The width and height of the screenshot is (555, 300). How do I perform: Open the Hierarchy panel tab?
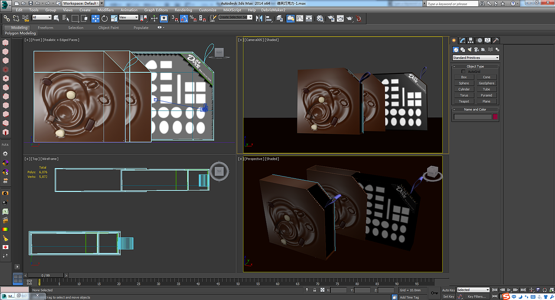470,40
